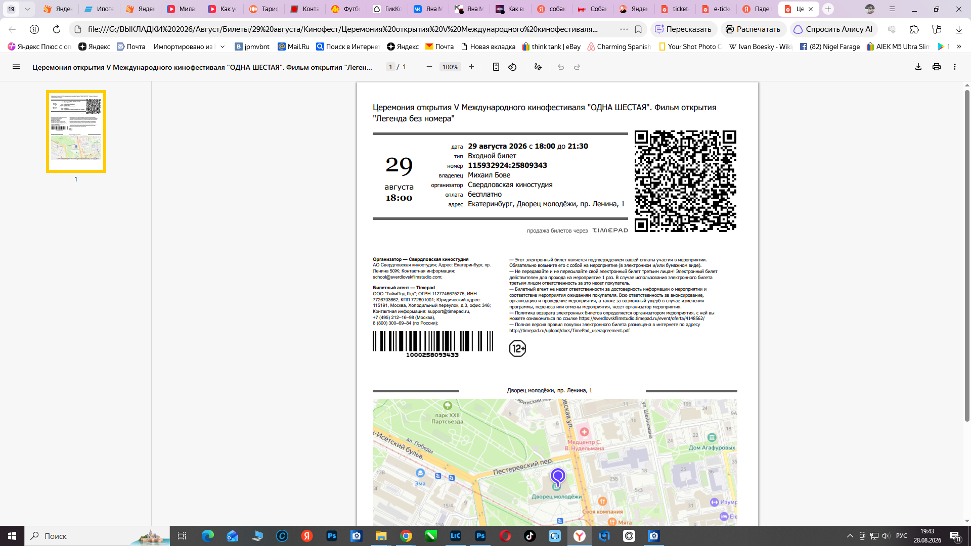Open Charming Spanish bookmark

coord(619,47)
